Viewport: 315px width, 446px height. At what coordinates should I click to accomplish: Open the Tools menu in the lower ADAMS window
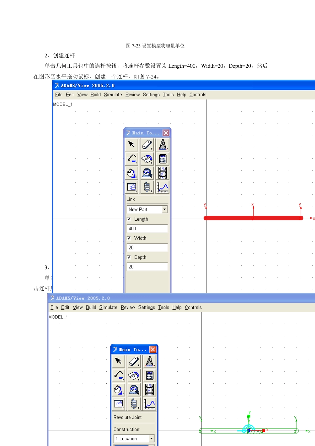click(x=163, y=307)
